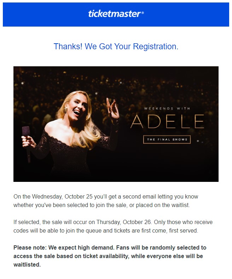Click the gold ADELE title text
Screen dimensions: 232x279
pyautogui.click(x=167, y=122)
